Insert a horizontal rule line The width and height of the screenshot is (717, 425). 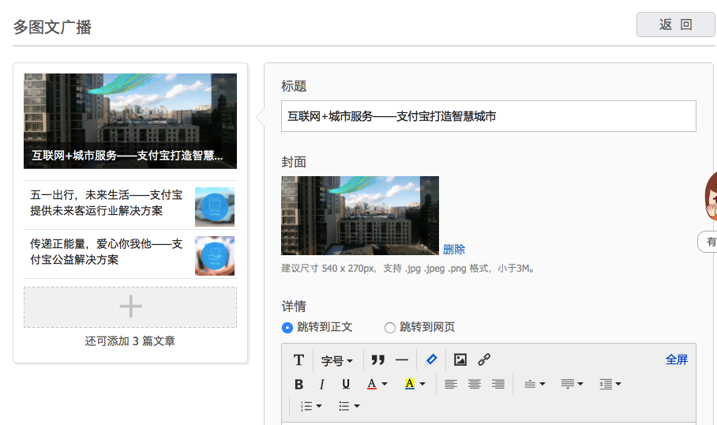click(402, 360)
